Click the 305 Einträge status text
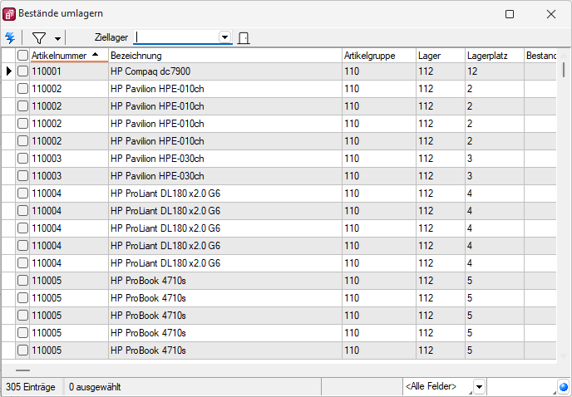The image size is (572, 397). [31, 387]
